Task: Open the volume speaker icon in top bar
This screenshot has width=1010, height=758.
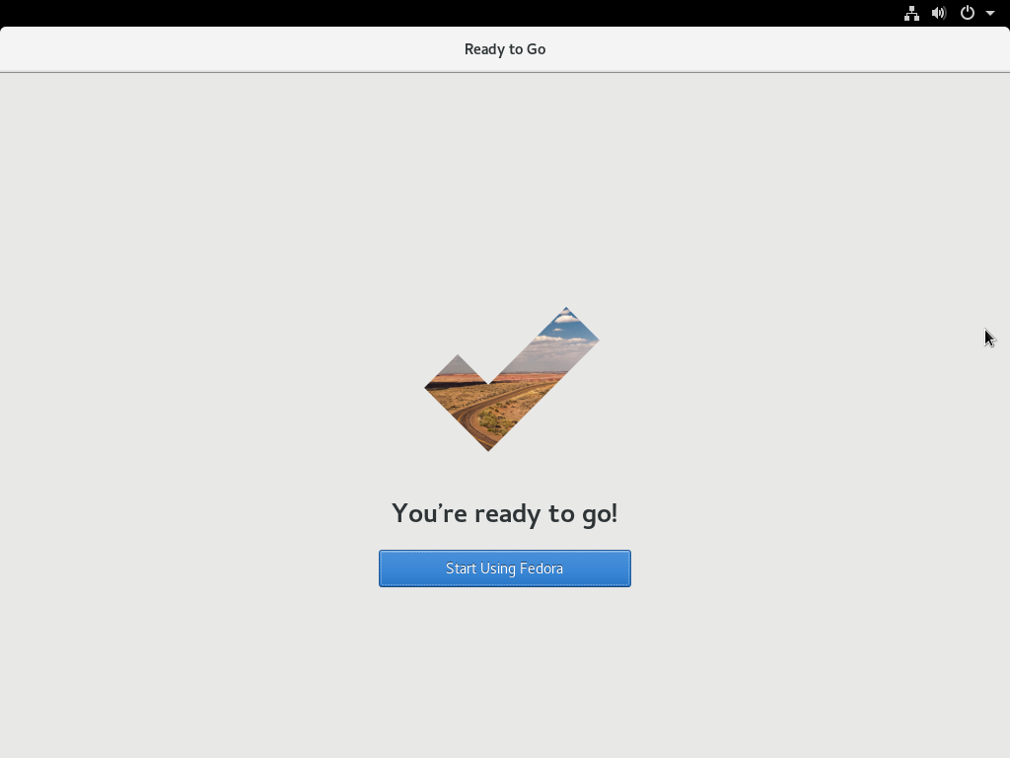Action: 939,13
